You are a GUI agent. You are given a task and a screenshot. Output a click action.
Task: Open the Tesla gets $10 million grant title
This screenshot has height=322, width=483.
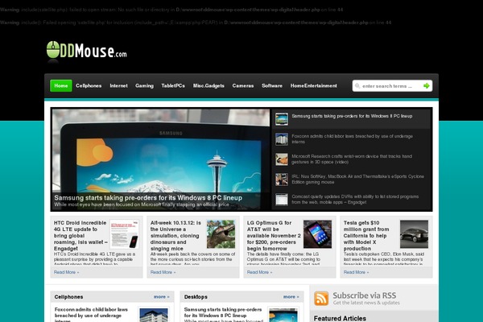tap(366, 235)
